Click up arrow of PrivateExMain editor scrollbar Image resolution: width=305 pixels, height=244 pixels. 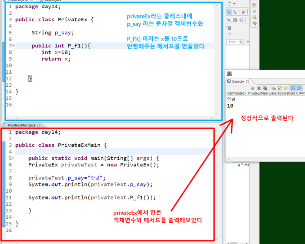click(x=217, y=131)
